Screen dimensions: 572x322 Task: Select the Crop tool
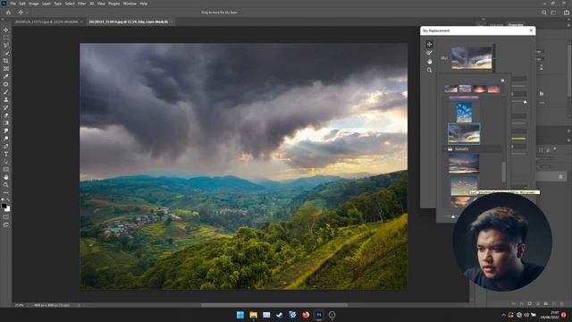6,61
